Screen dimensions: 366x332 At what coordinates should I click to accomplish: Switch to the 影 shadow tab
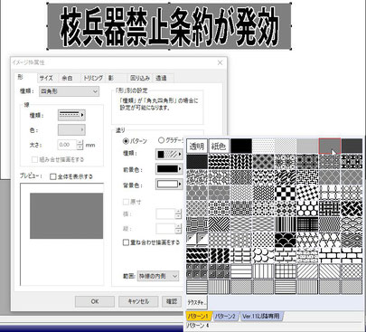(111, 78)
